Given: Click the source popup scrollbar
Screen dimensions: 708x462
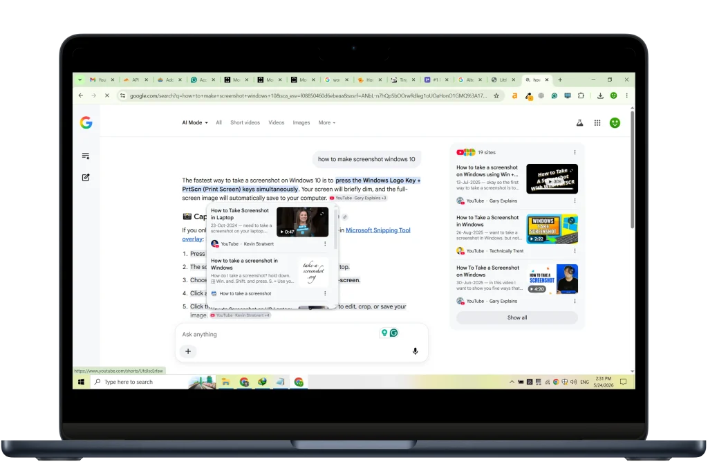Looking at the screenshot, I should (x=336, y=228).
